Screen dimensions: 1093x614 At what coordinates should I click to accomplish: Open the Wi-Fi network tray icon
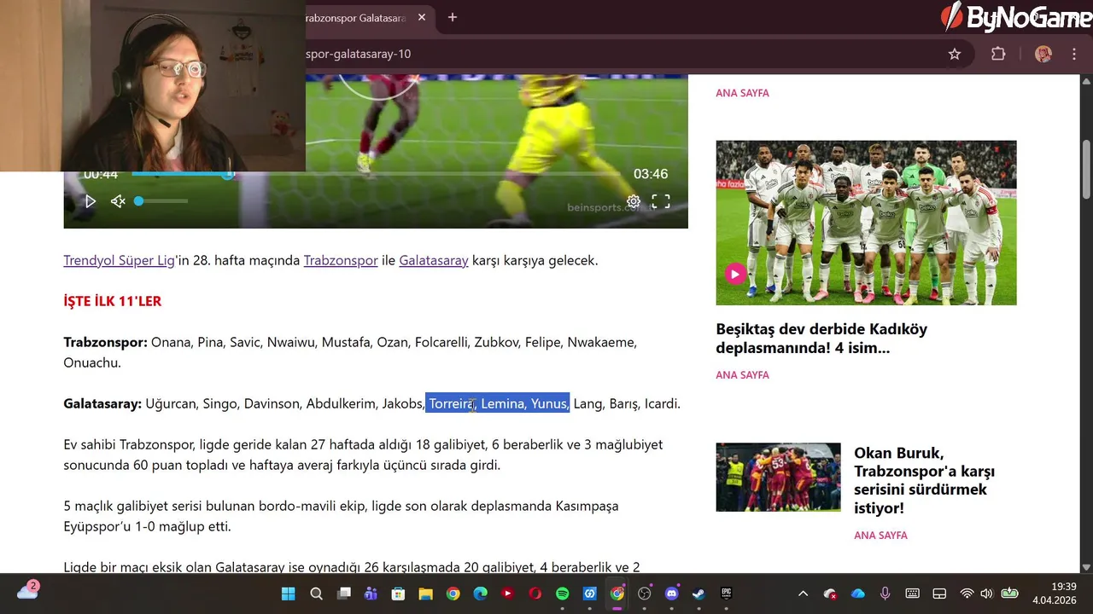click(967, 594)
